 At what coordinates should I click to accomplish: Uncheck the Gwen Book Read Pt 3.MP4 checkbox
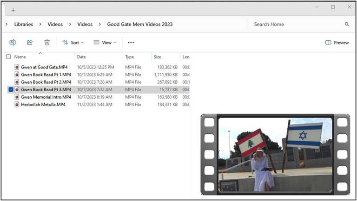coord(10,89)
